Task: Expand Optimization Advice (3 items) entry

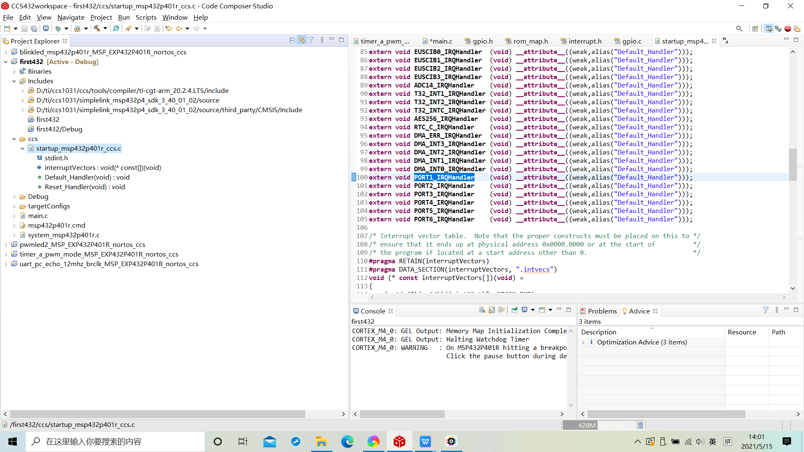Action: (x=583, y=342)
